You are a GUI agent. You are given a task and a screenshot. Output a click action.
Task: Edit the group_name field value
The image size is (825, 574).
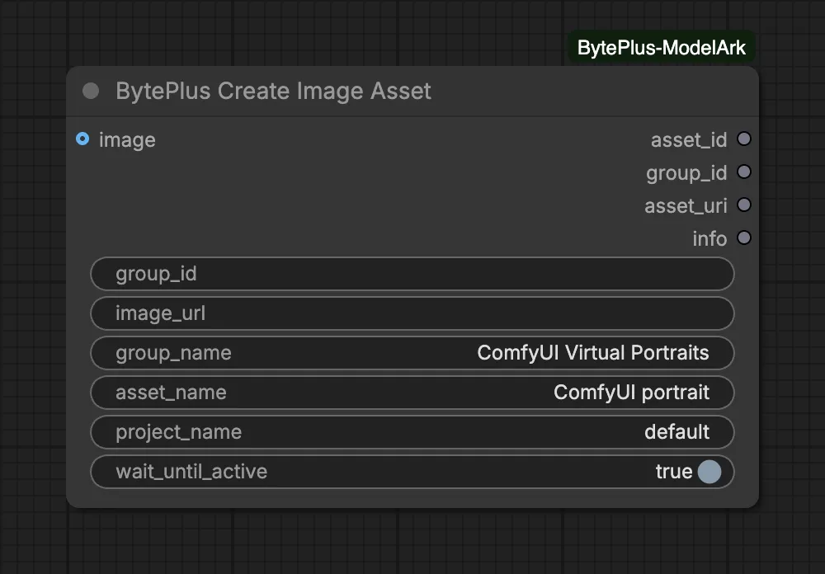click(412, 353)
